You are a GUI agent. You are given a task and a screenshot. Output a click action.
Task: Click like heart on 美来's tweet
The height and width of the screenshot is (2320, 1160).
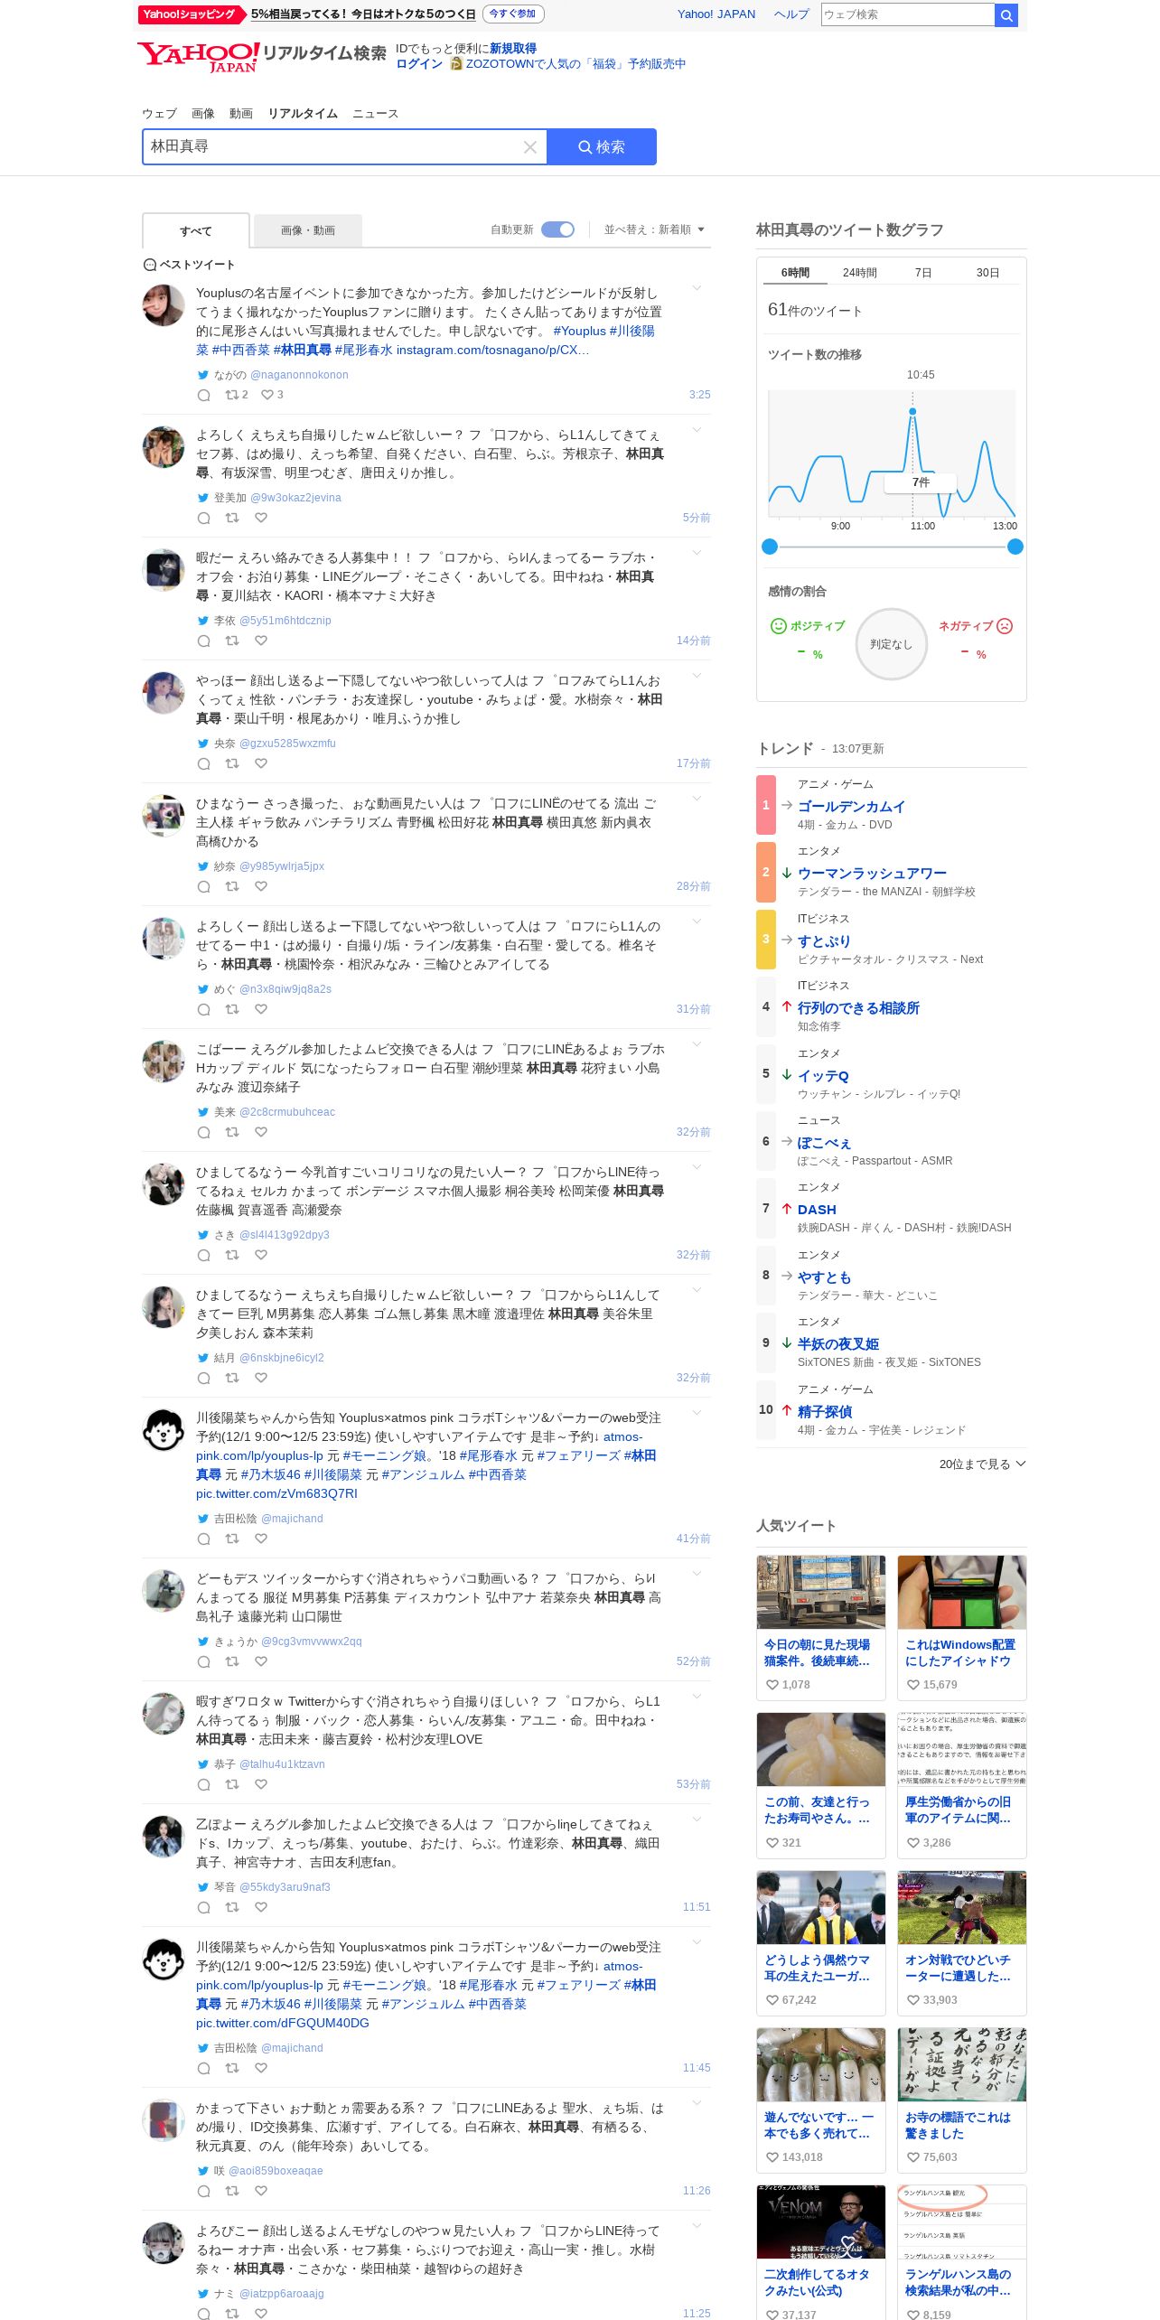tap(261, 1132)
